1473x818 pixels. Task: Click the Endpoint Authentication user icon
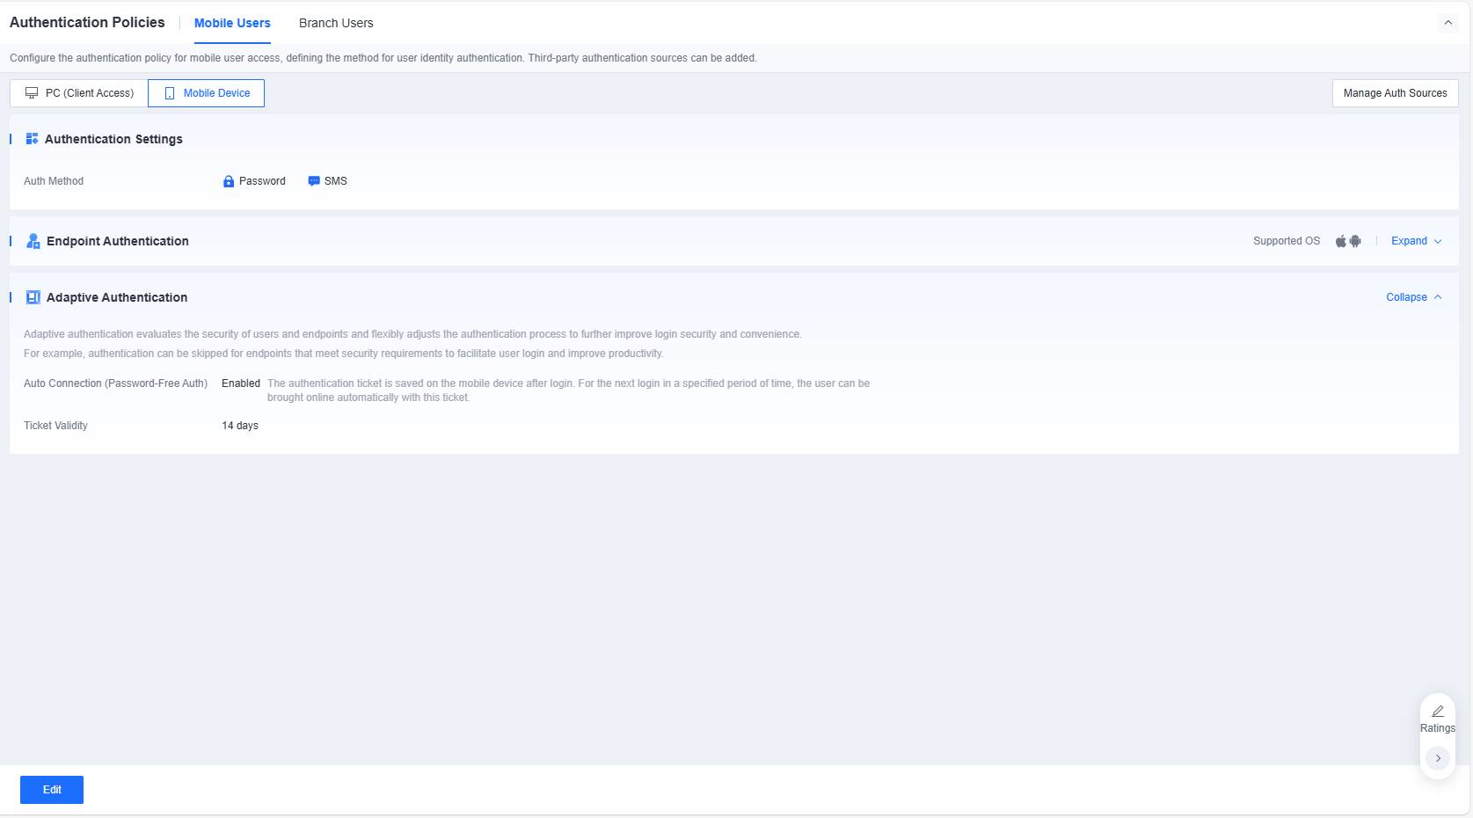pyautogui.click(x=33, y=241)
